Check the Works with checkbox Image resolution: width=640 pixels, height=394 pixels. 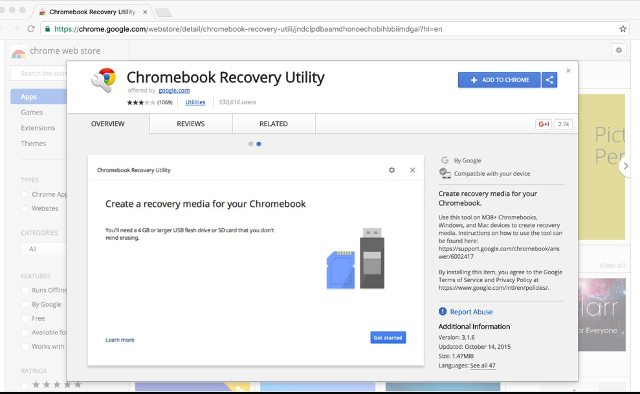pyautogui.click(x=25, y=346)
